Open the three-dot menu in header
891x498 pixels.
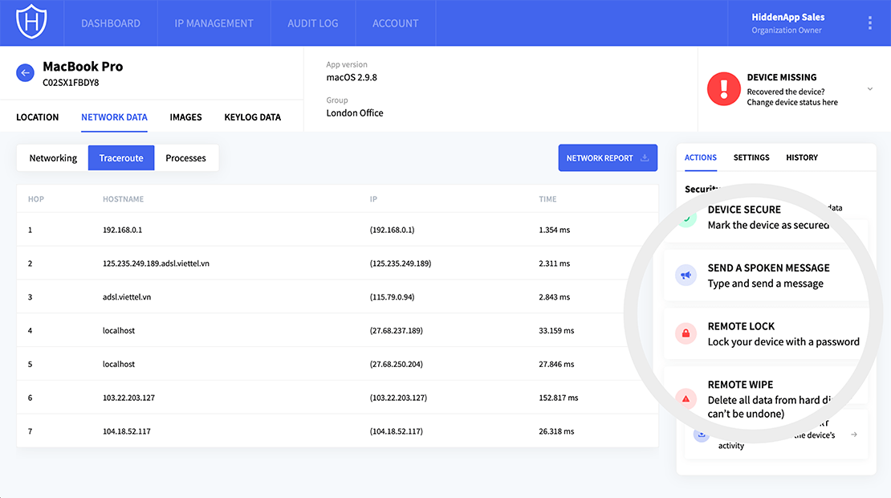[x=870, y=22]
